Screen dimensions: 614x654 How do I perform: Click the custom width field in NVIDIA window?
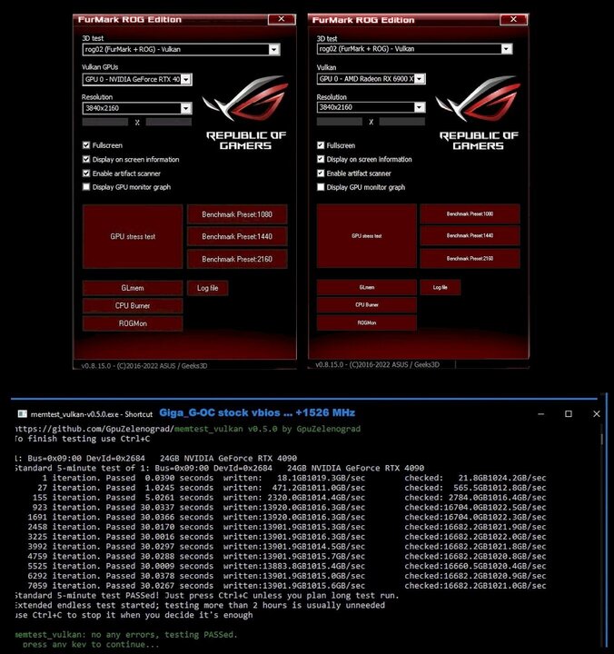105,122
